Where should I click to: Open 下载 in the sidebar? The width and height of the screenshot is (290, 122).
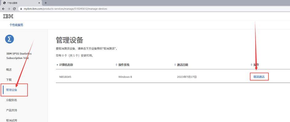9,80
